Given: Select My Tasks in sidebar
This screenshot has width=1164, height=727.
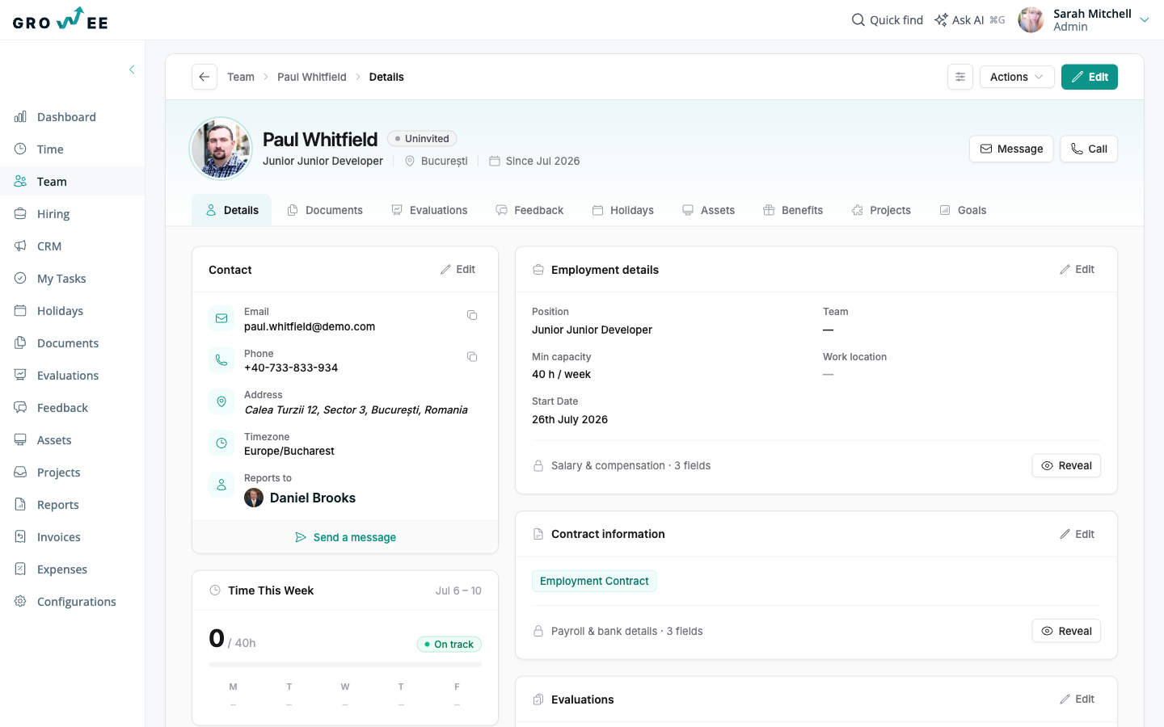Looking at the screenshot, I should tap(72, 279).
